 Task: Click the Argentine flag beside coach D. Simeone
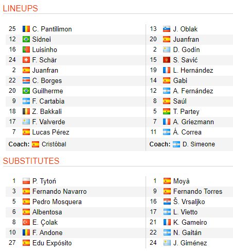point(176,144)
